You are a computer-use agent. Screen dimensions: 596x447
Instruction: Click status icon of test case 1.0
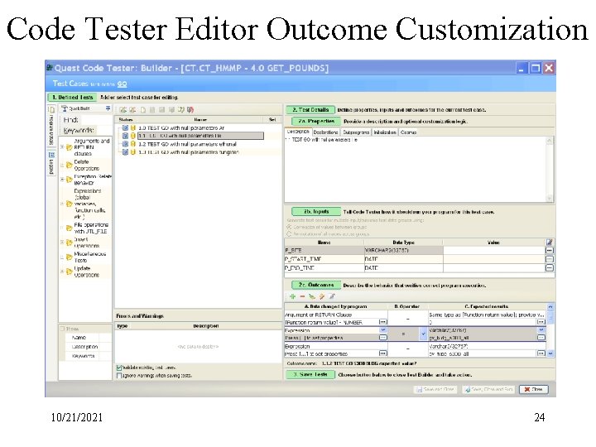(125, 127)
